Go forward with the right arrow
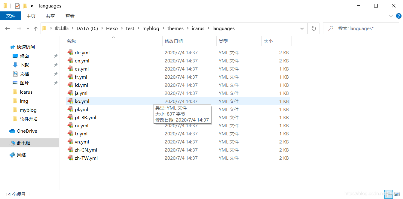Viewport: 403px width, 199px height. point(19,29)
